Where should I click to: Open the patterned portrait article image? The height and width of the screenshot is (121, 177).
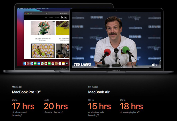click(x=42, y=51)
